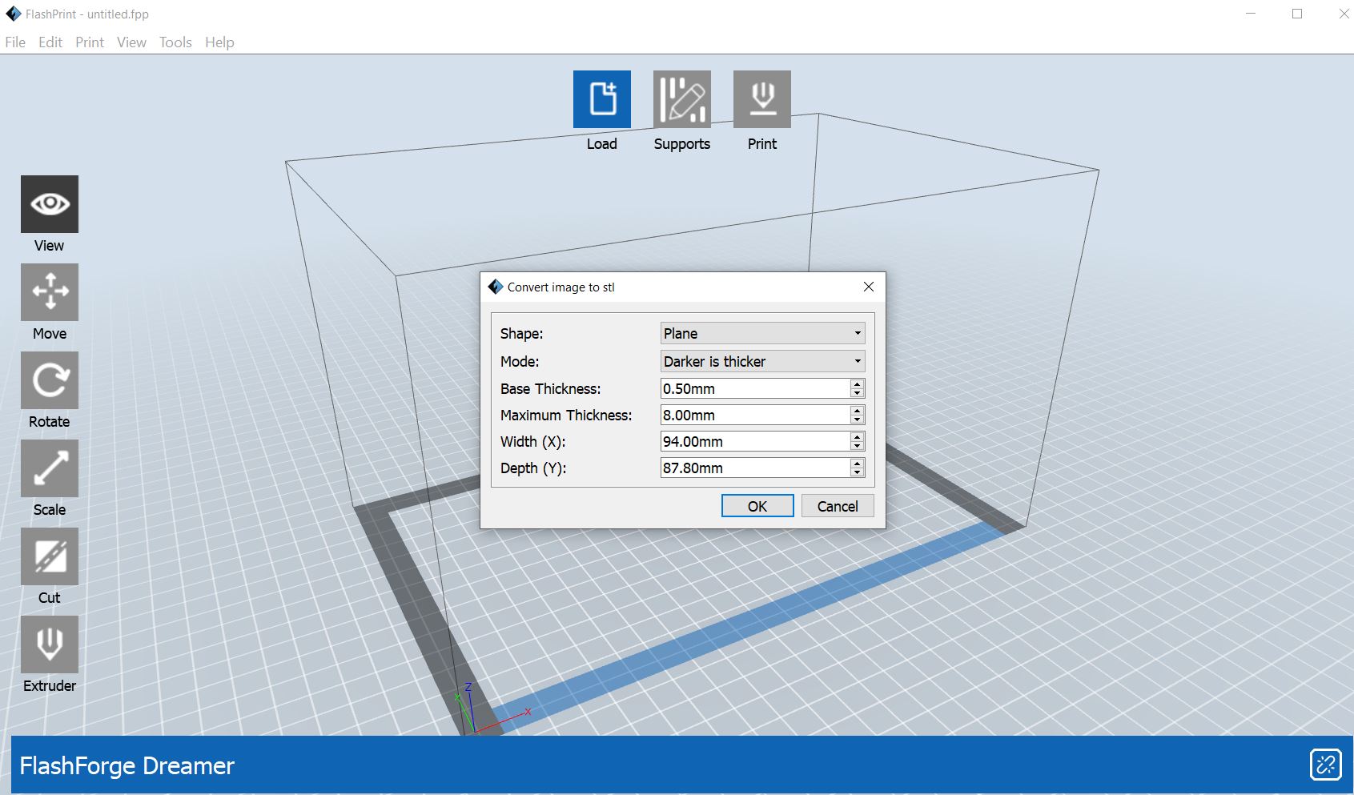Decrease Depth (Y) with down arrow
Image resolution: width=1354 pixels, height=795 pixels.
[858, 472]
